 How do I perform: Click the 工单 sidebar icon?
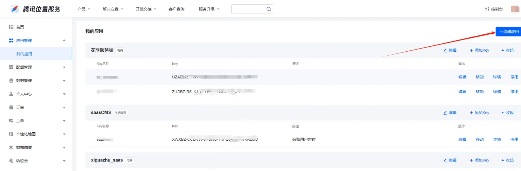click(11, 121)
